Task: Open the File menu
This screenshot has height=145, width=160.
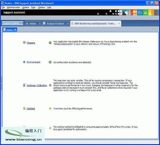Action: (x=3, y=8)
